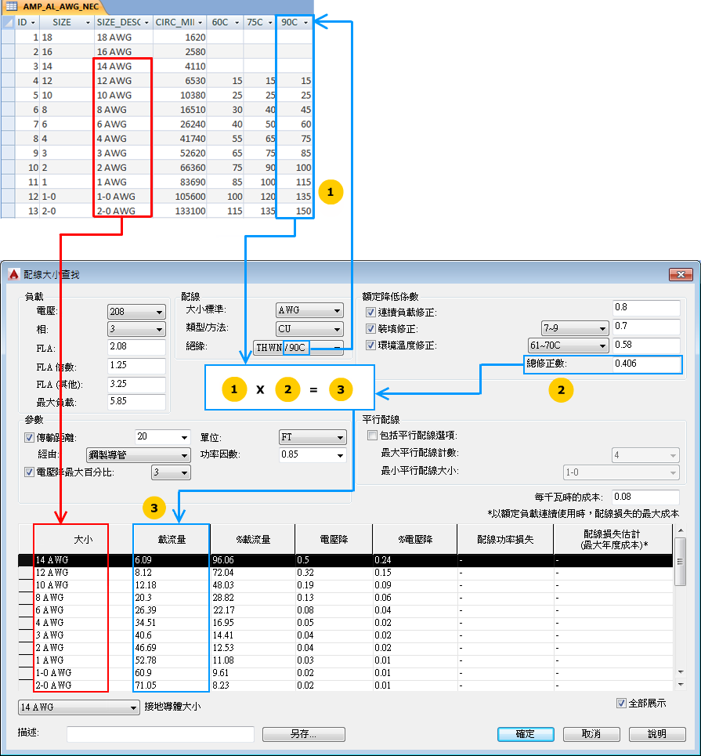Click the 確定 button
701x756 pixels.
pyautogui.click(x=526, y=734)
